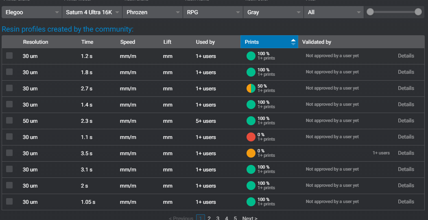Click the sort arrows in the Prints header
The width and height of the screenshot is (428, 220).
coord(293,42)
